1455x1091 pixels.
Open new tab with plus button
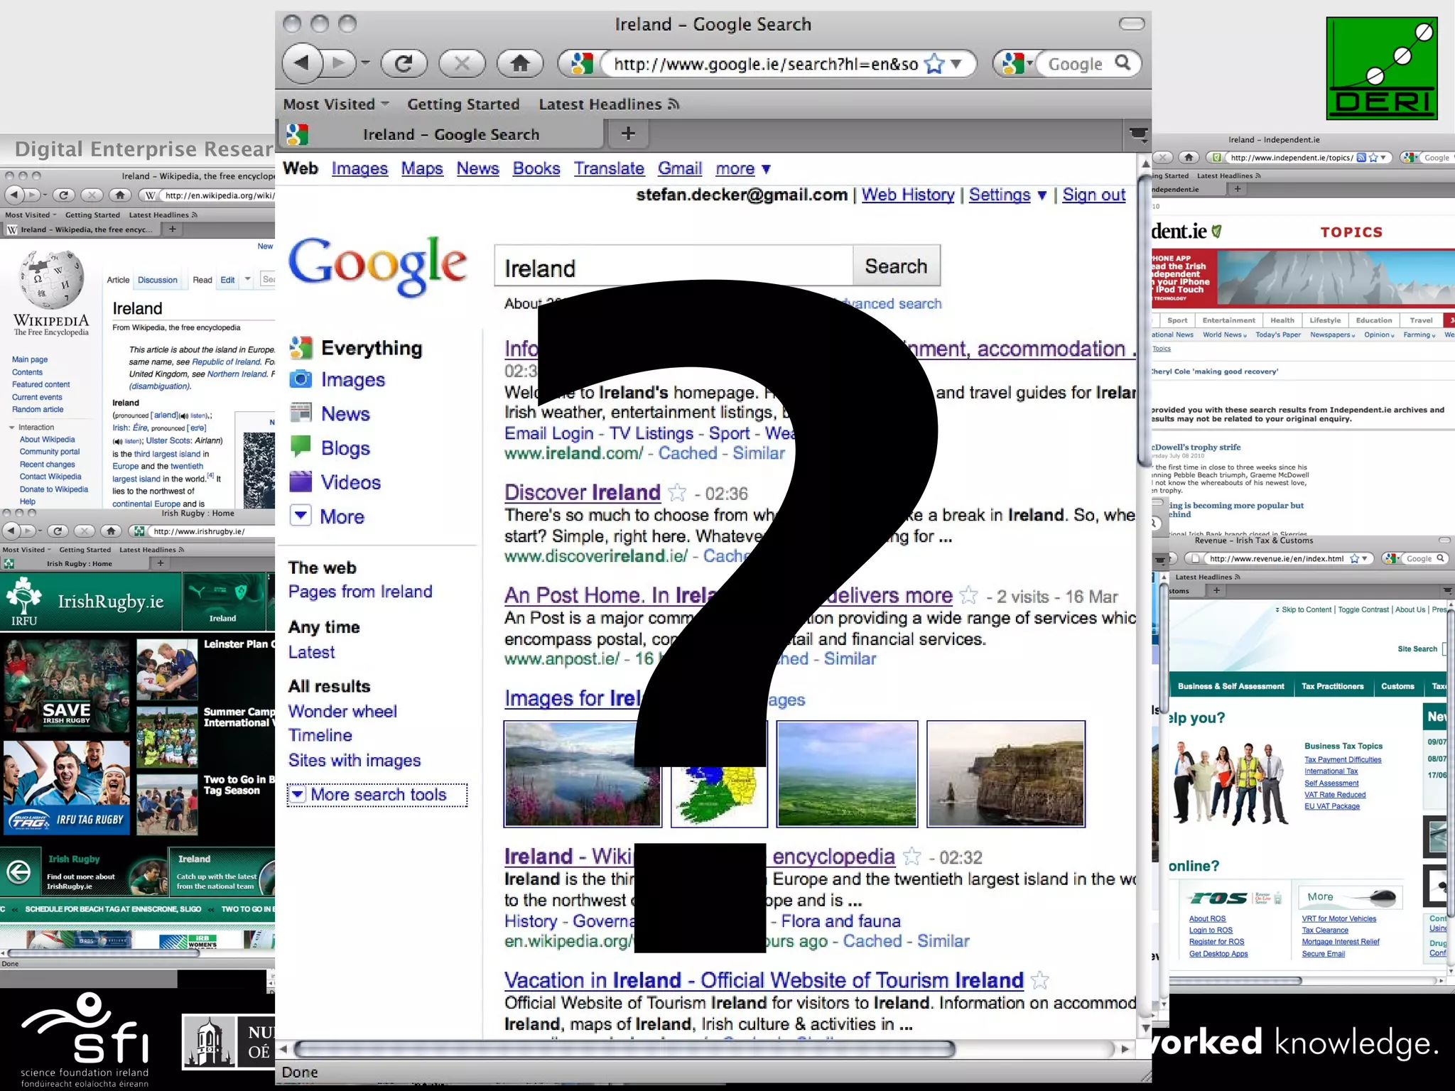[628, 134]
